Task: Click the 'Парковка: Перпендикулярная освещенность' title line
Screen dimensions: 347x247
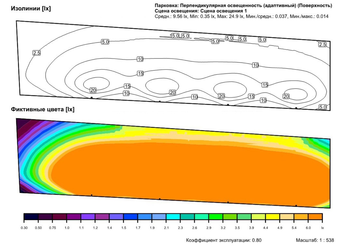Action: coord(243,6)
